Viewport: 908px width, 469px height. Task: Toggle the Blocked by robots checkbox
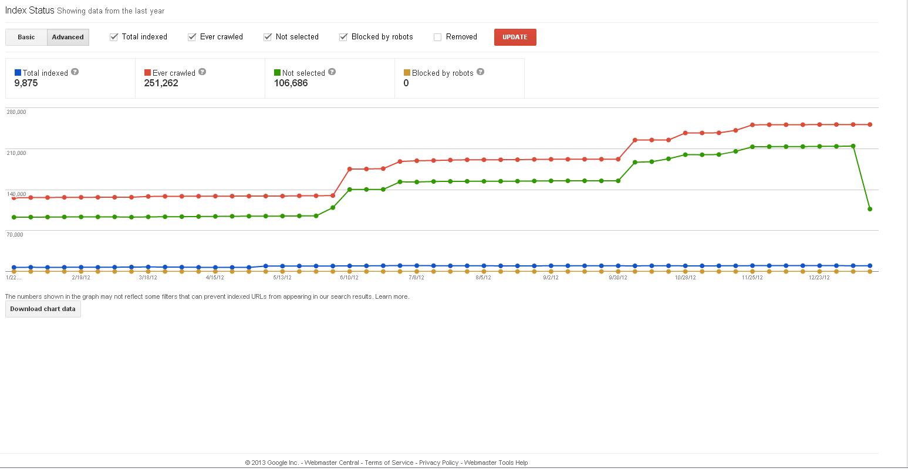pyautogui.click(x=343, y=37)
